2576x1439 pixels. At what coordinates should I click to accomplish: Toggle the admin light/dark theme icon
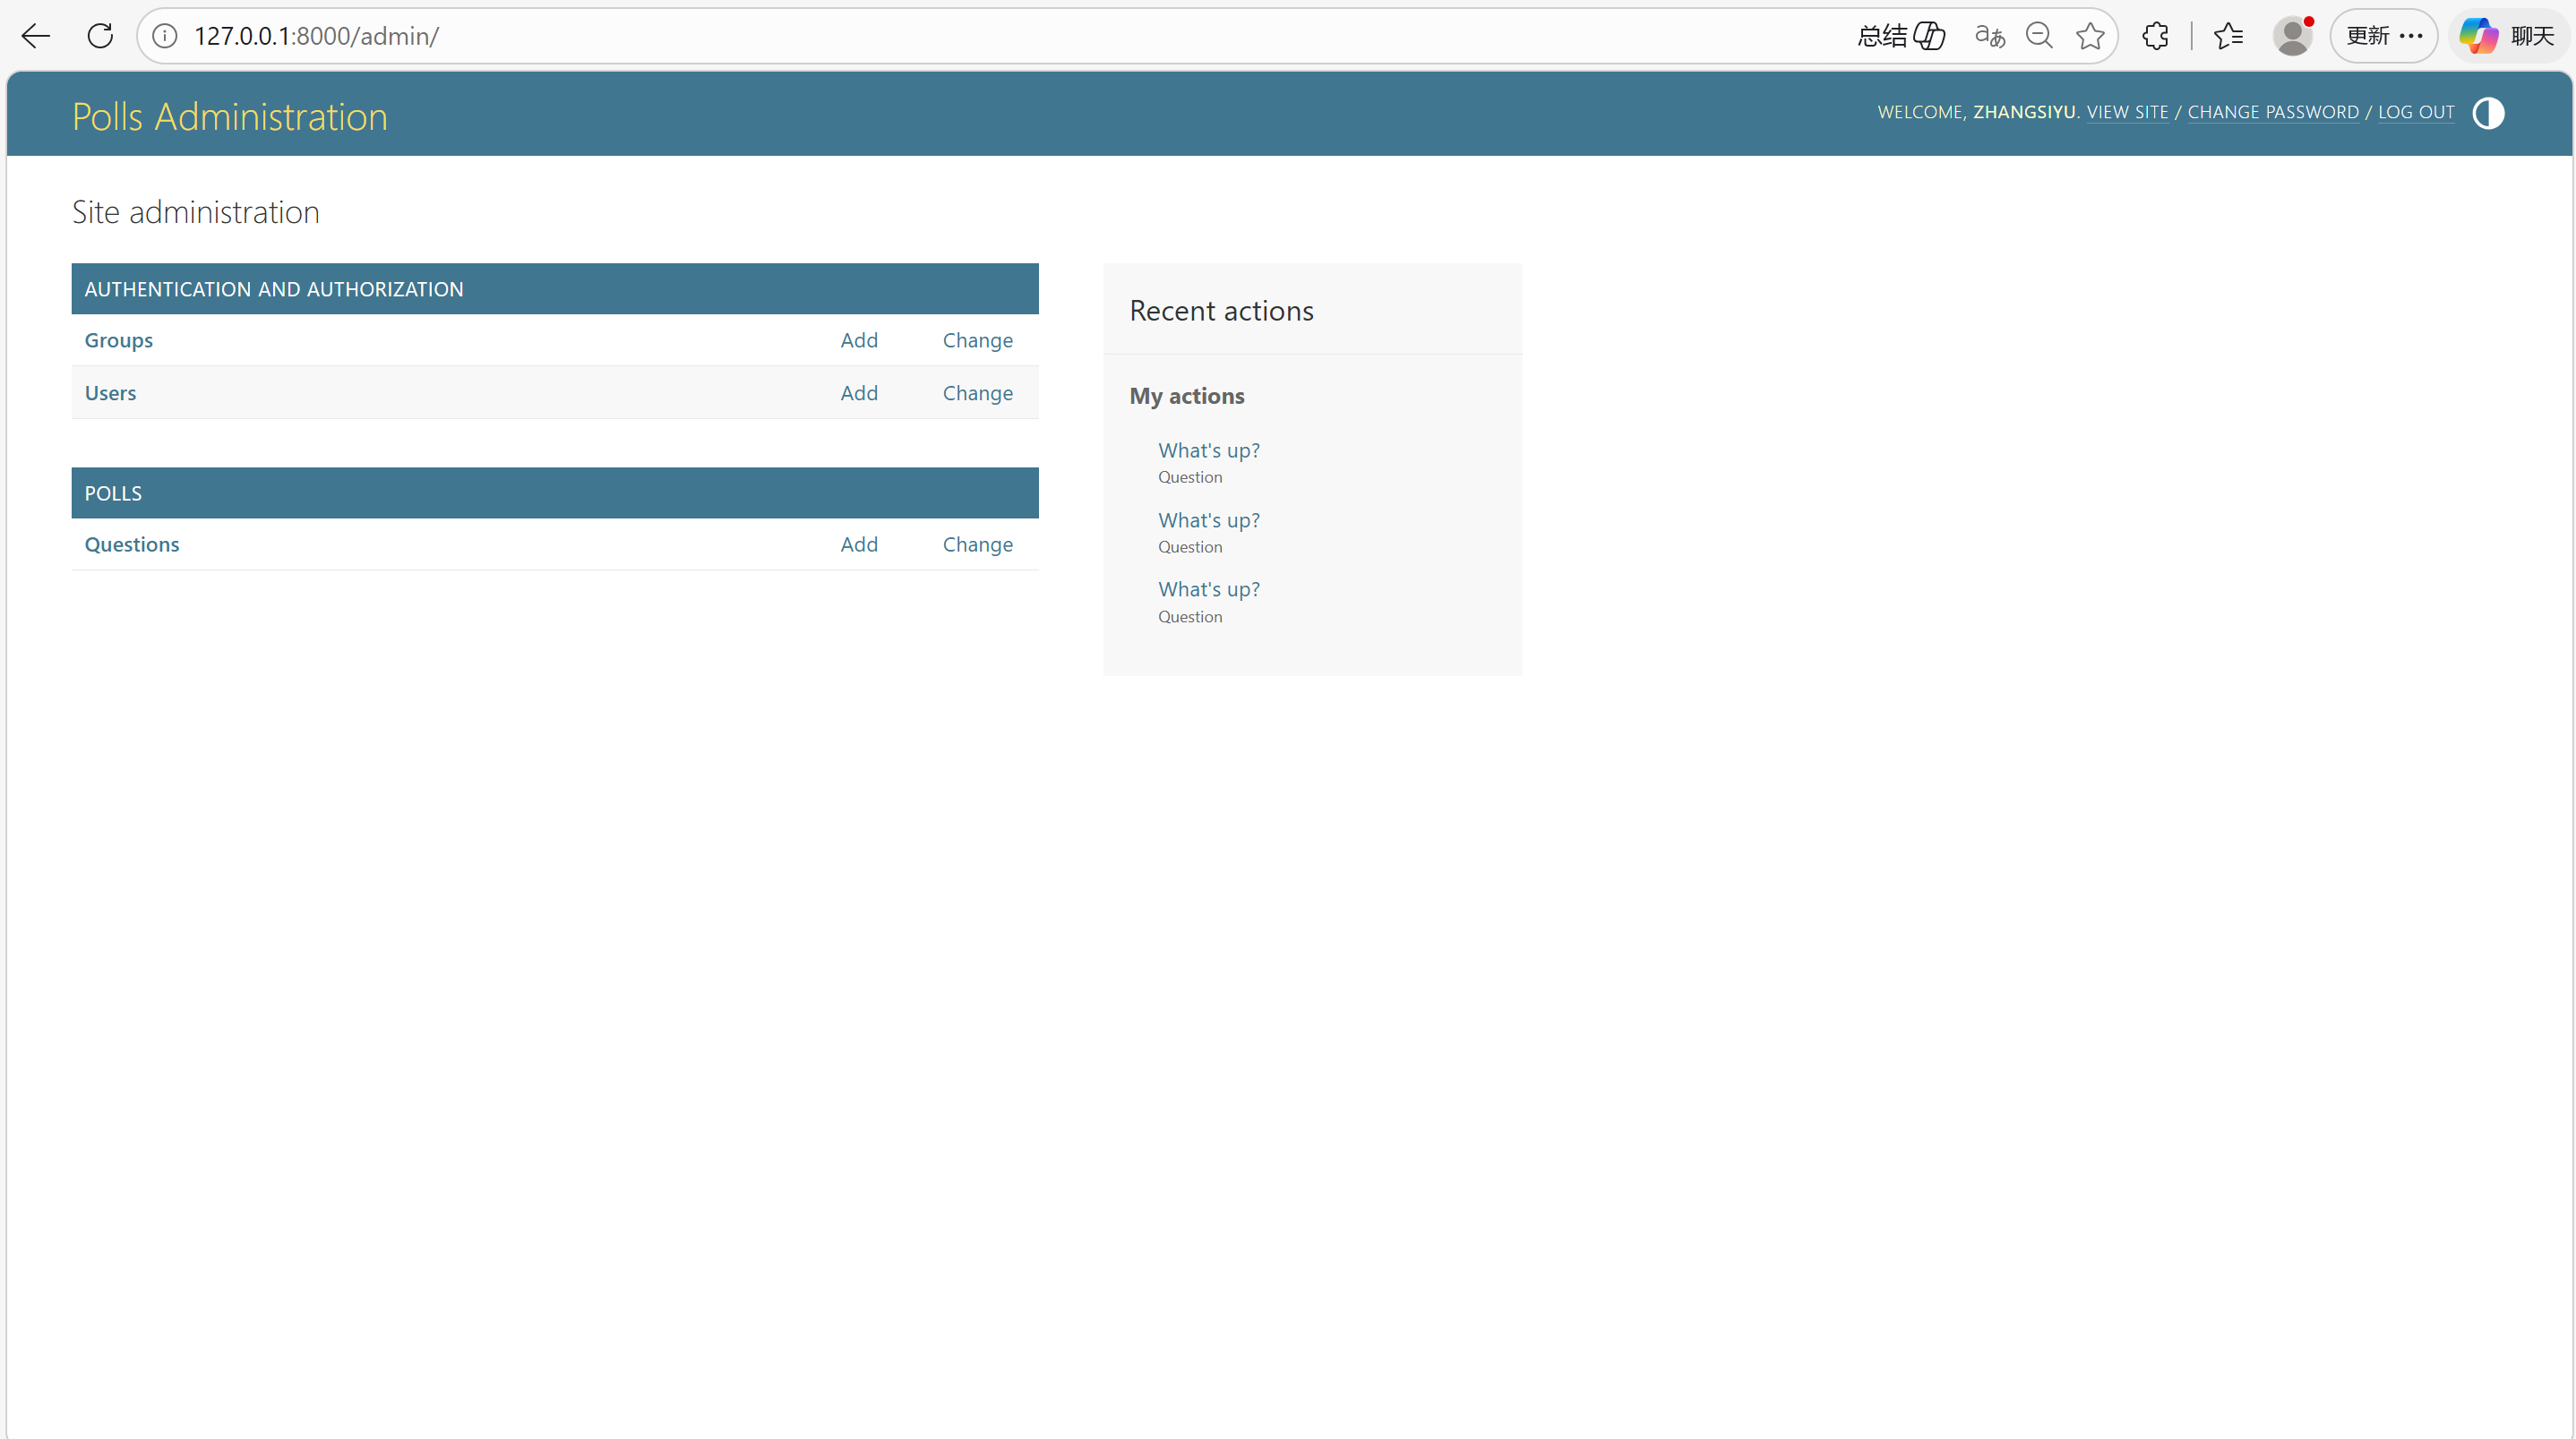tap(2488, 113)
